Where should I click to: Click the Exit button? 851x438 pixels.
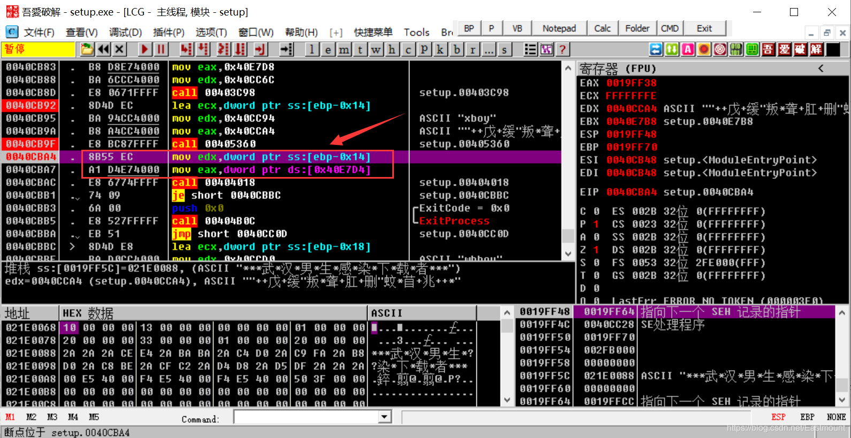coord(704,28)
